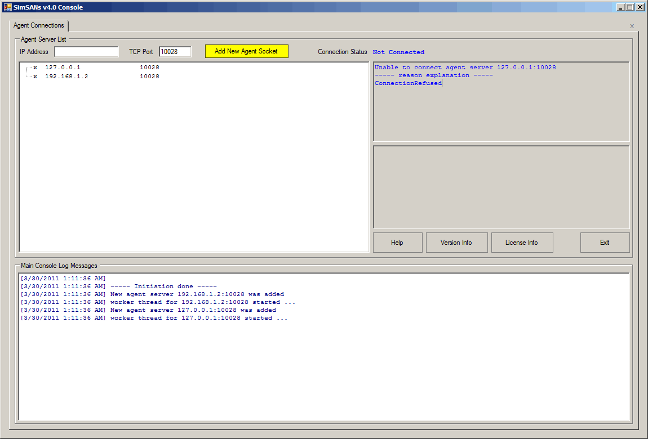The height and width of the screenshot is (439, 648).
Task: Switch to the Agent Connections tab
Action: (x=39, y=26)
